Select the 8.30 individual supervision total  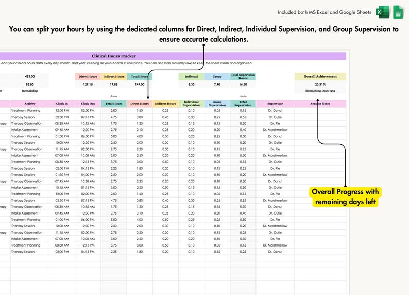coord(191,84)
